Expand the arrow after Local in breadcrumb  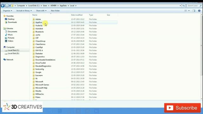pos(76,6)
